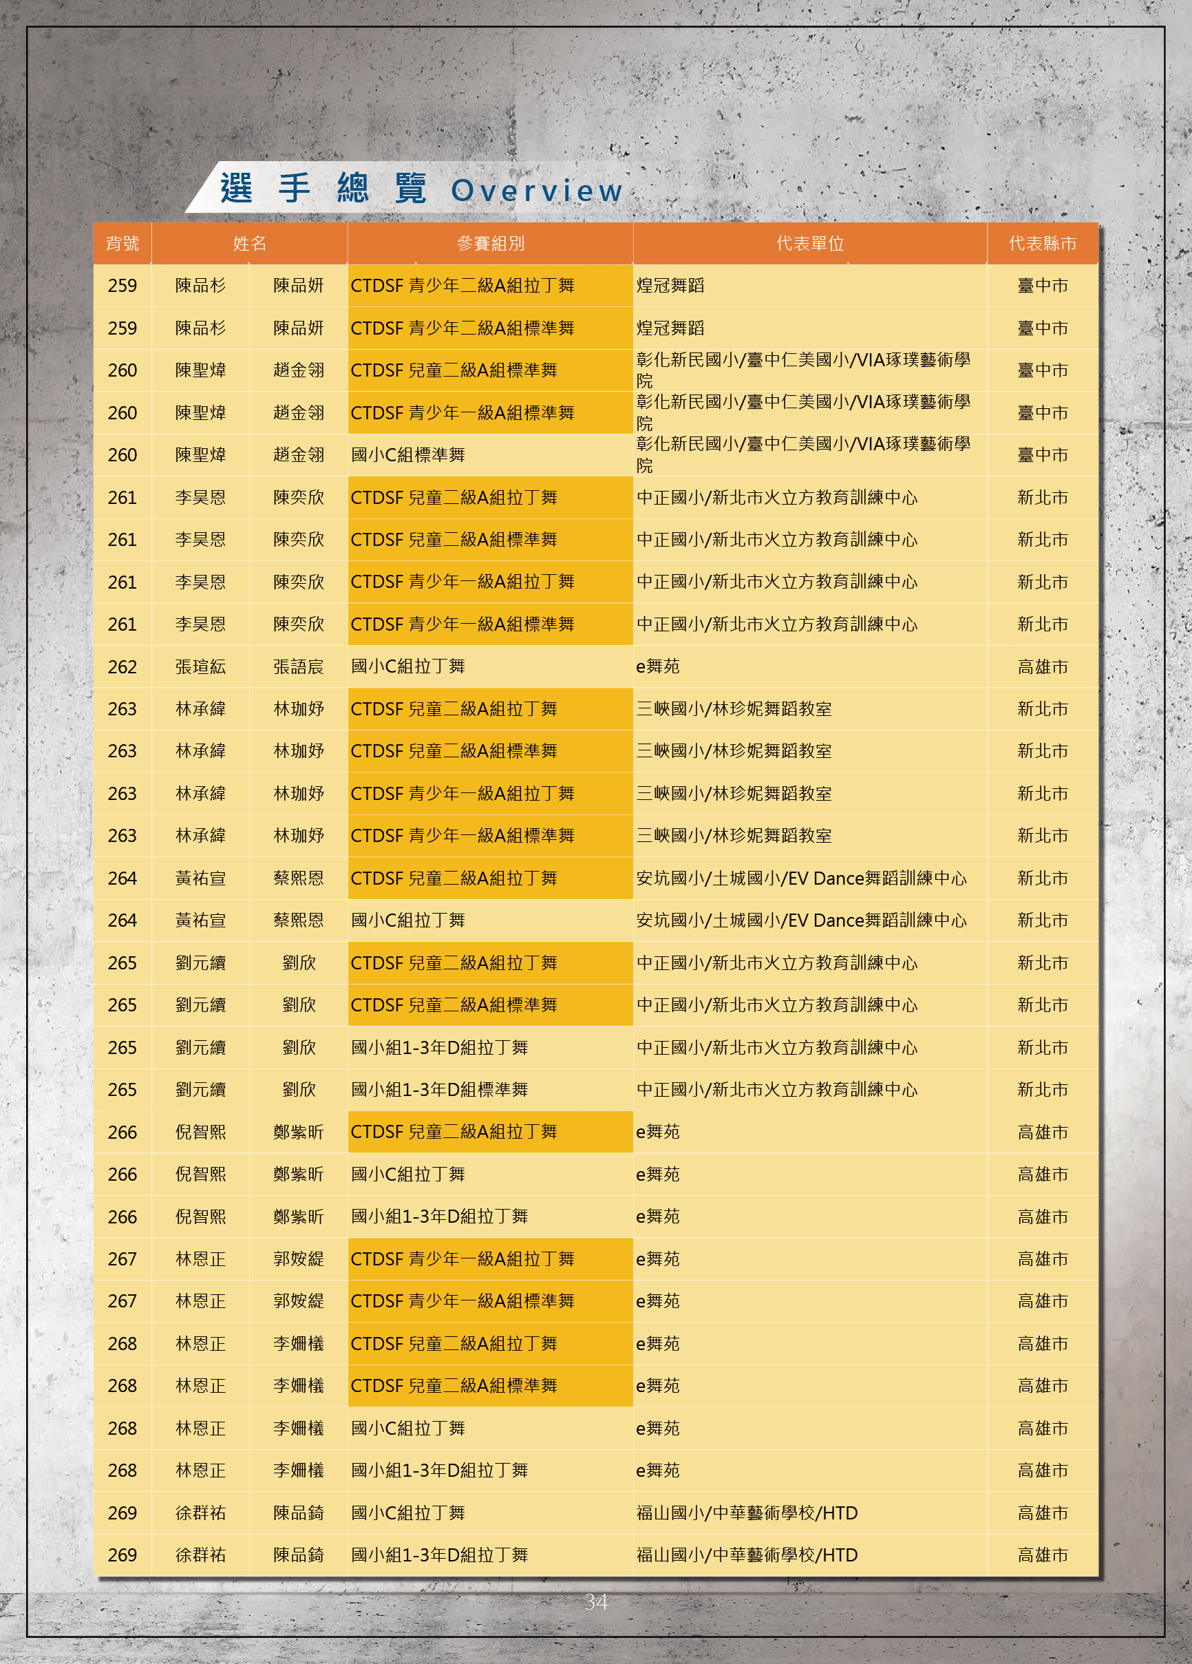The height and width of the screenshot is (1664, 1192).
Task: Select 趙金翎 in the CTDSF 兒童二級A組標準舞 row
Action: pyautogui.click(x=299, y=370)
